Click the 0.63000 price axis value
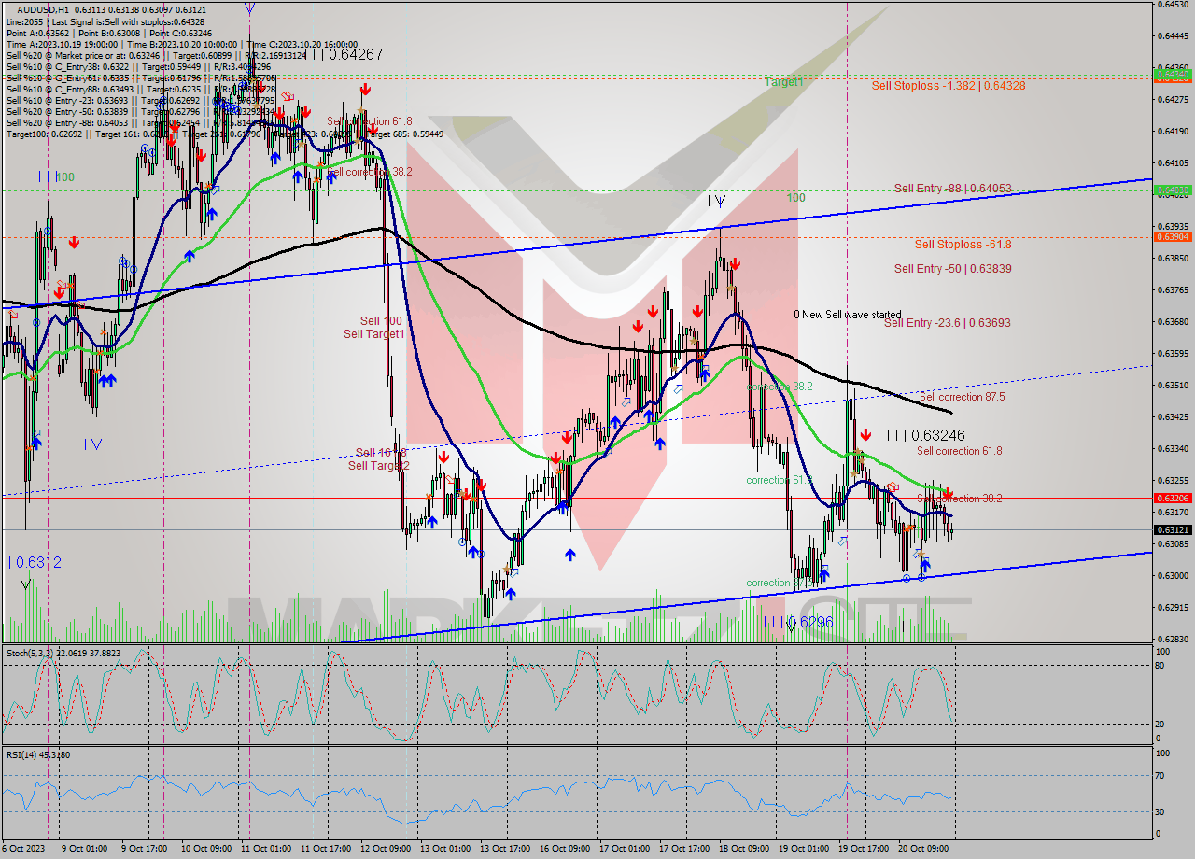The image size is (1195, 859). (1174, 575)
